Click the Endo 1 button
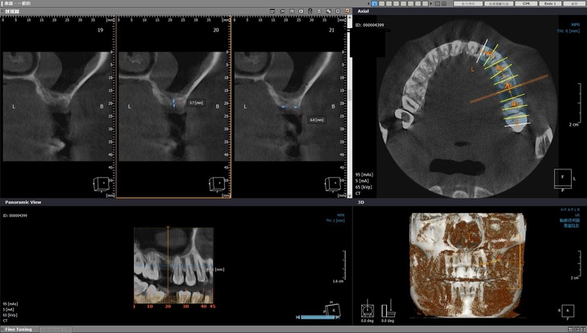587x333 pixels. [550, 3]
